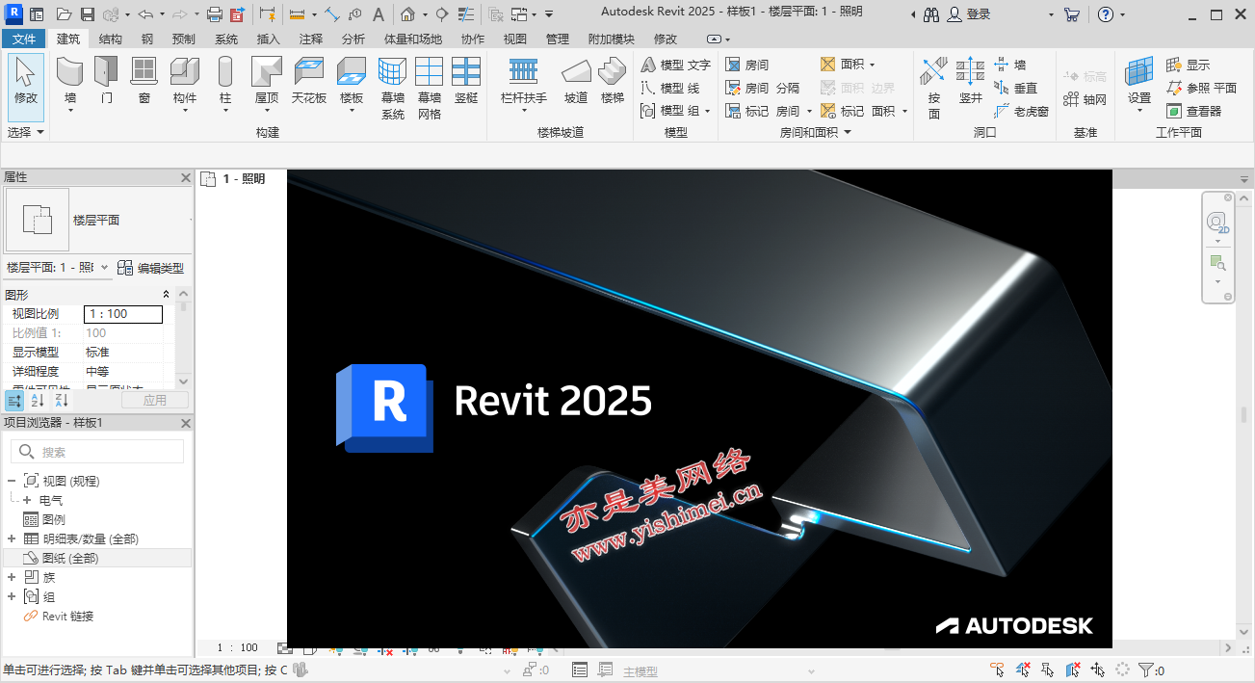This screenshot has width=1255, height=683.
Task: Click the work plane Show (显示) tool
Action: 1188,65
